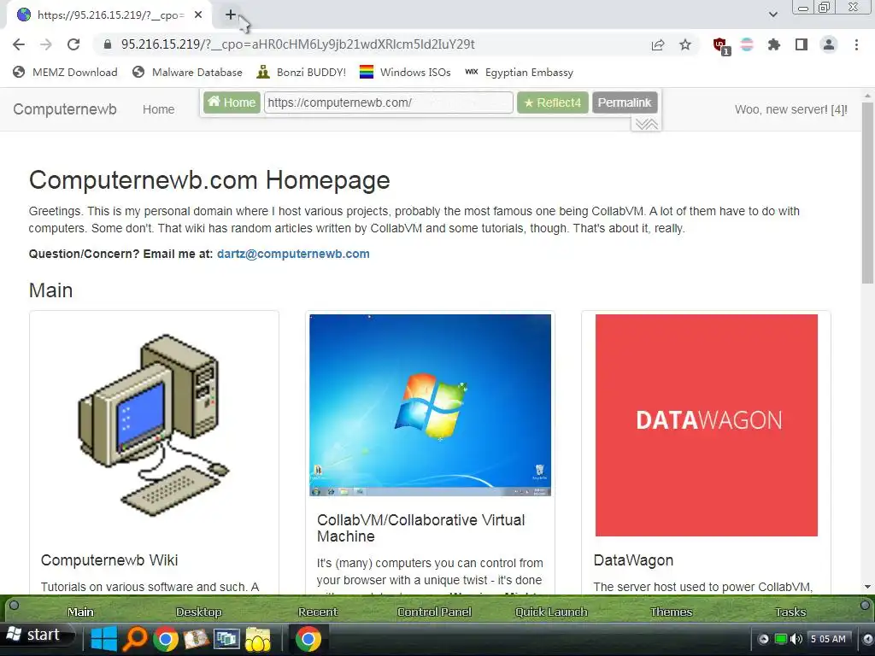Open the uBlock Origin extension
Image resolution: width=875 pixels, height=656 pixels.
(x=720, y=46)
